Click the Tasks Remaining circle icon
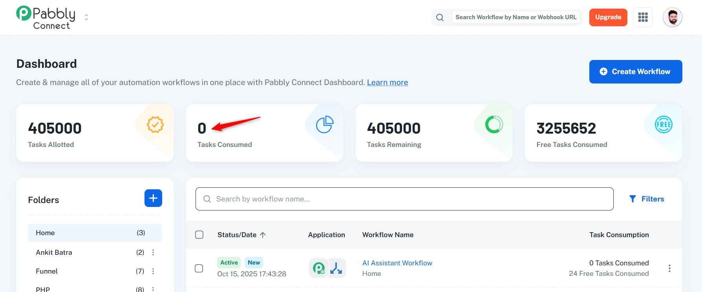 click(x=494, y=125)
